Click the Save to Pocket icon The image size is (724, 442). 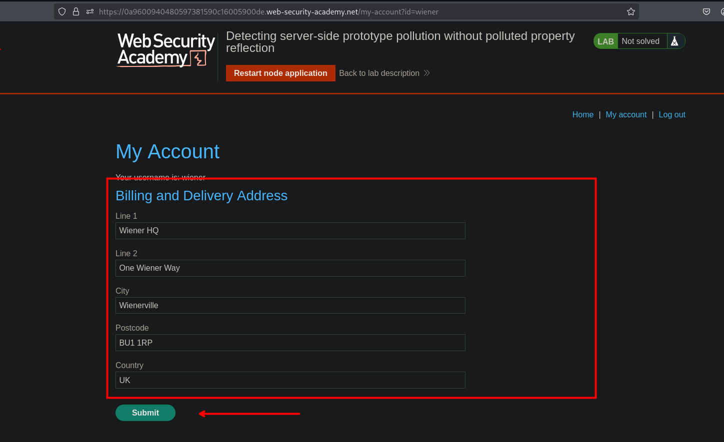pyautogui.click(x=706, y=11)
